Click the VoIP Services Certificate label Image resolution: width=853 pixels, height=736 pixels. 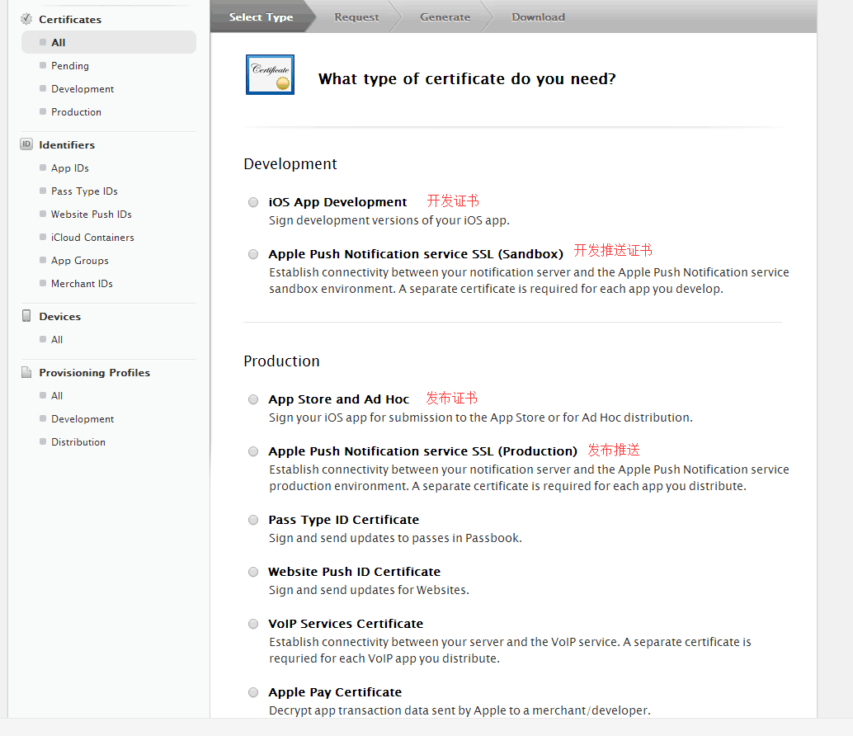tap(346, 624)
